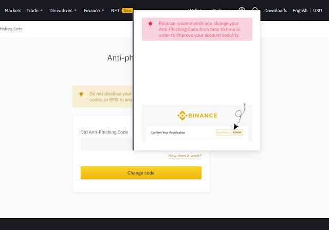The image size is (329, 230).
Task: Change language from English
Action: (300, 11)
